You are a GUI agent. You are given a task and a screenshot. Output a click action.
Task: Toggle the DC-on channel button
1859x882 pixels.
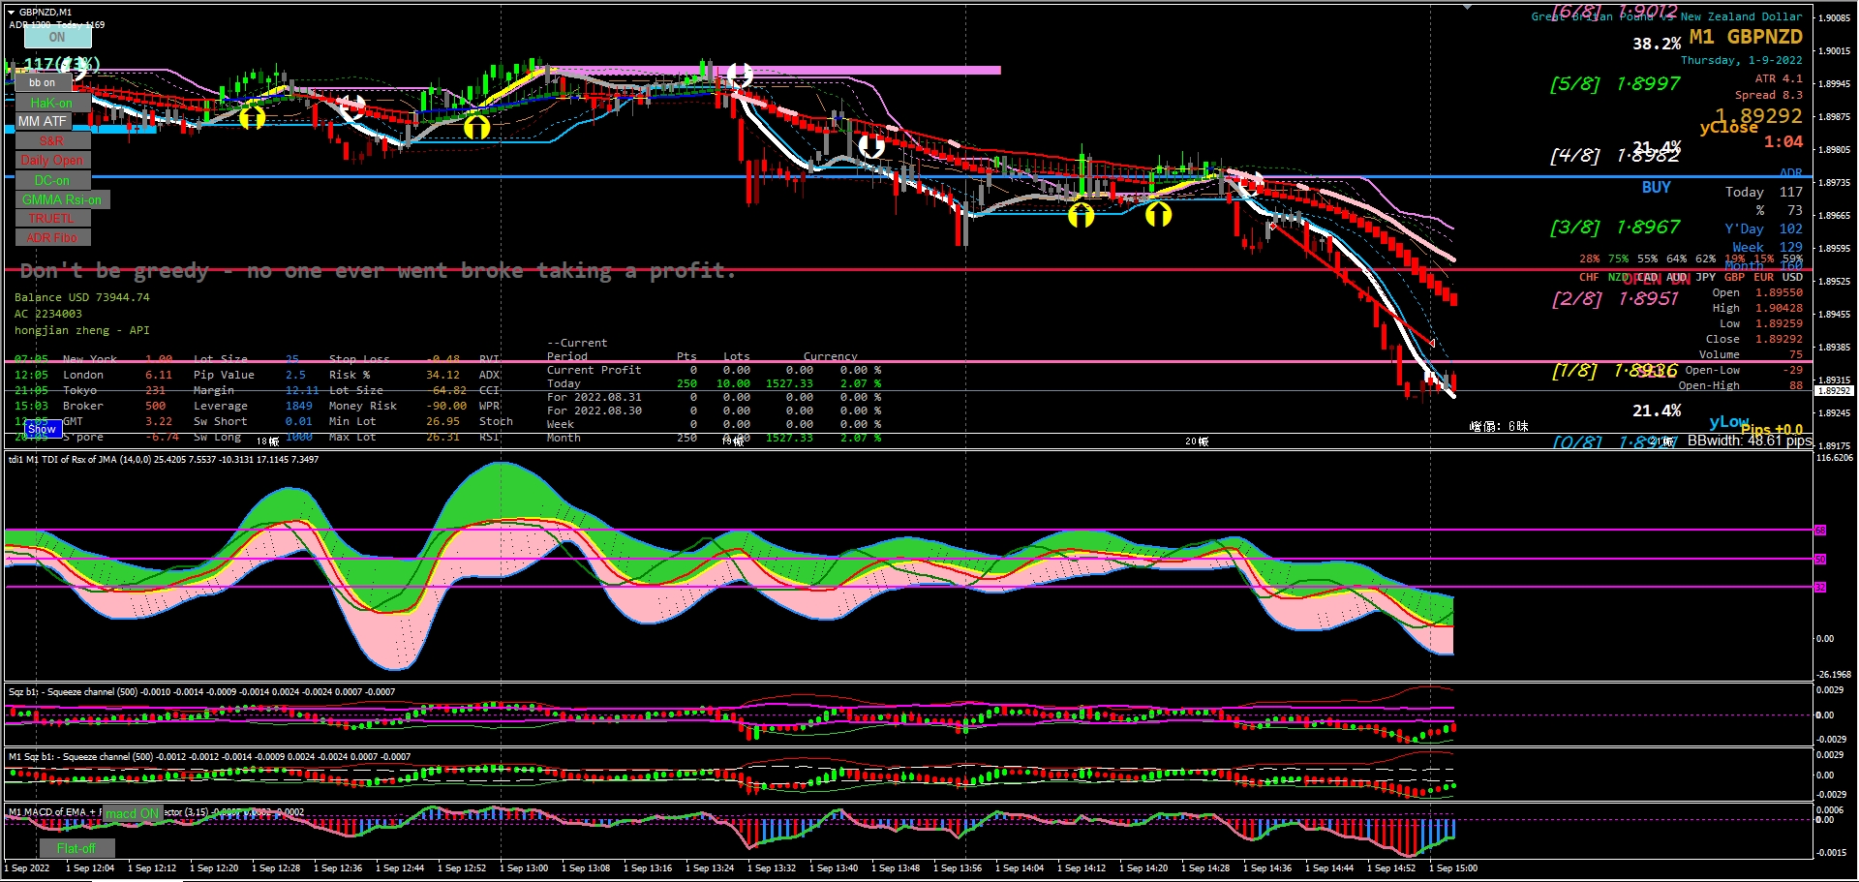[x=52, y=180]
